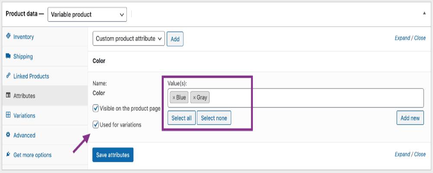The height and width of the screenshot is (173, 433).
Task: Open the Product data type dropdown
Action: coord(87,14)
